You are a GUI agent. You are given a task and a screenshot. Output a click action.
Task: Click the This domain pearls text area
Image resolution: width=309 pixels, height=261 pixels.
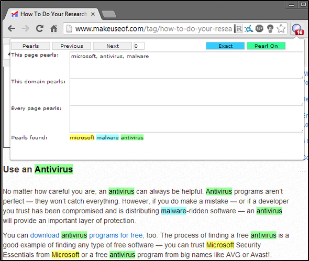[186, 92]
